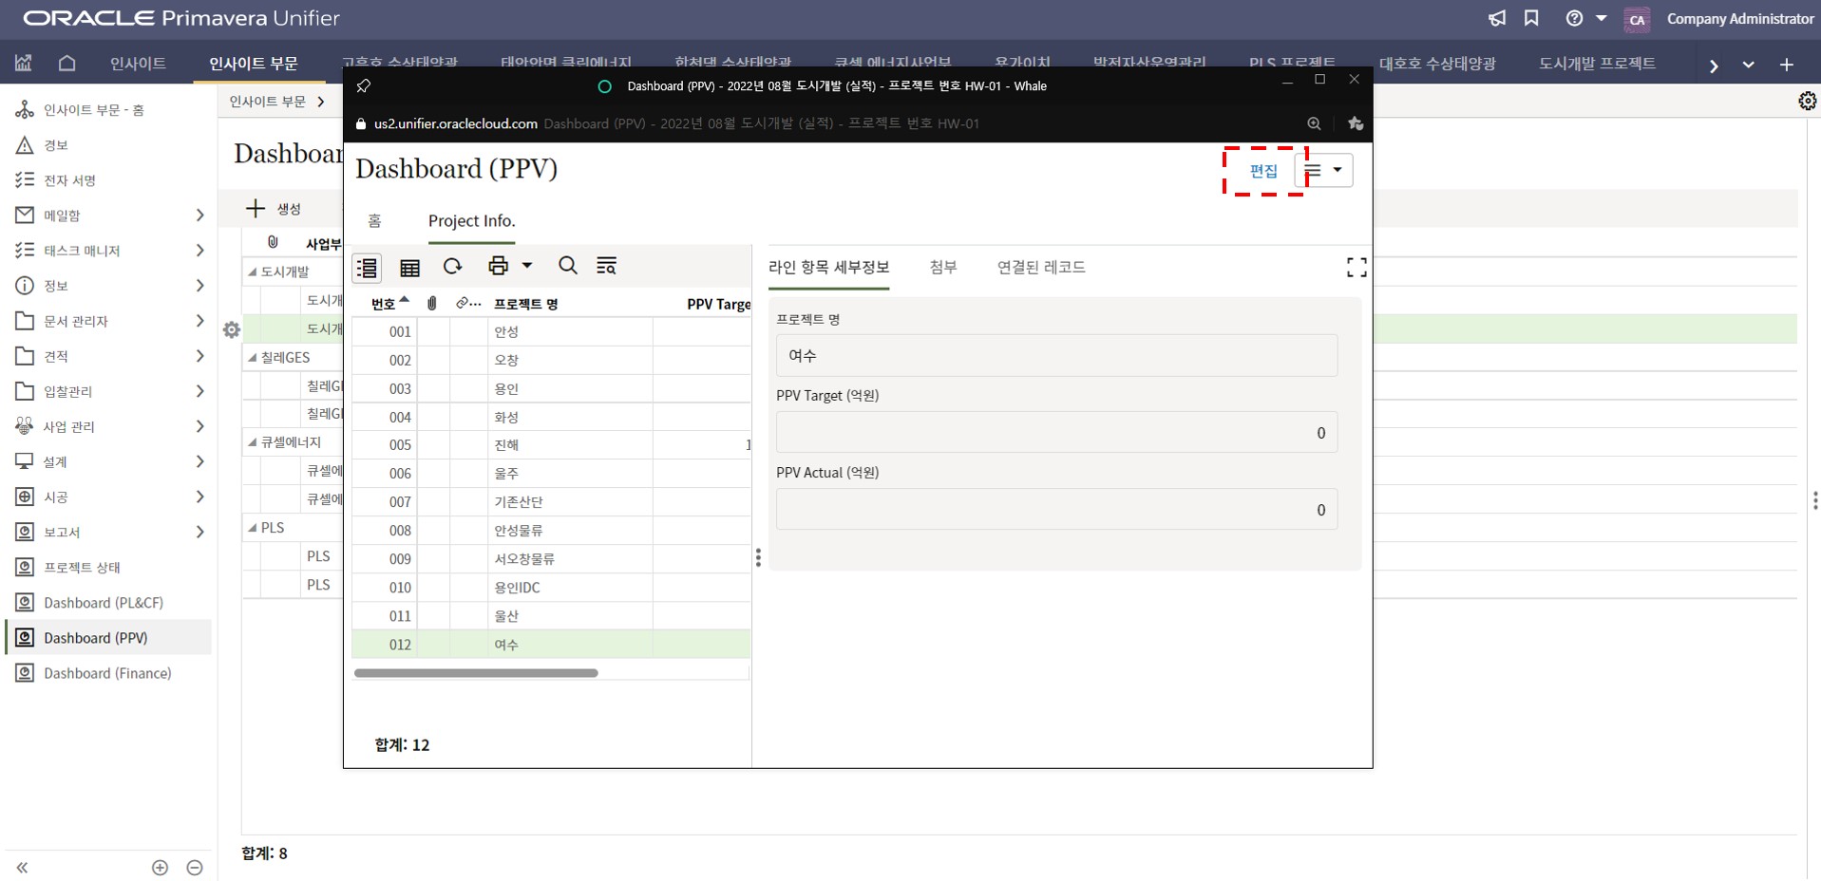This screenshot has height=881, width=1821.
Task: Switch to grid table view icon
Action: coord(409,268)
